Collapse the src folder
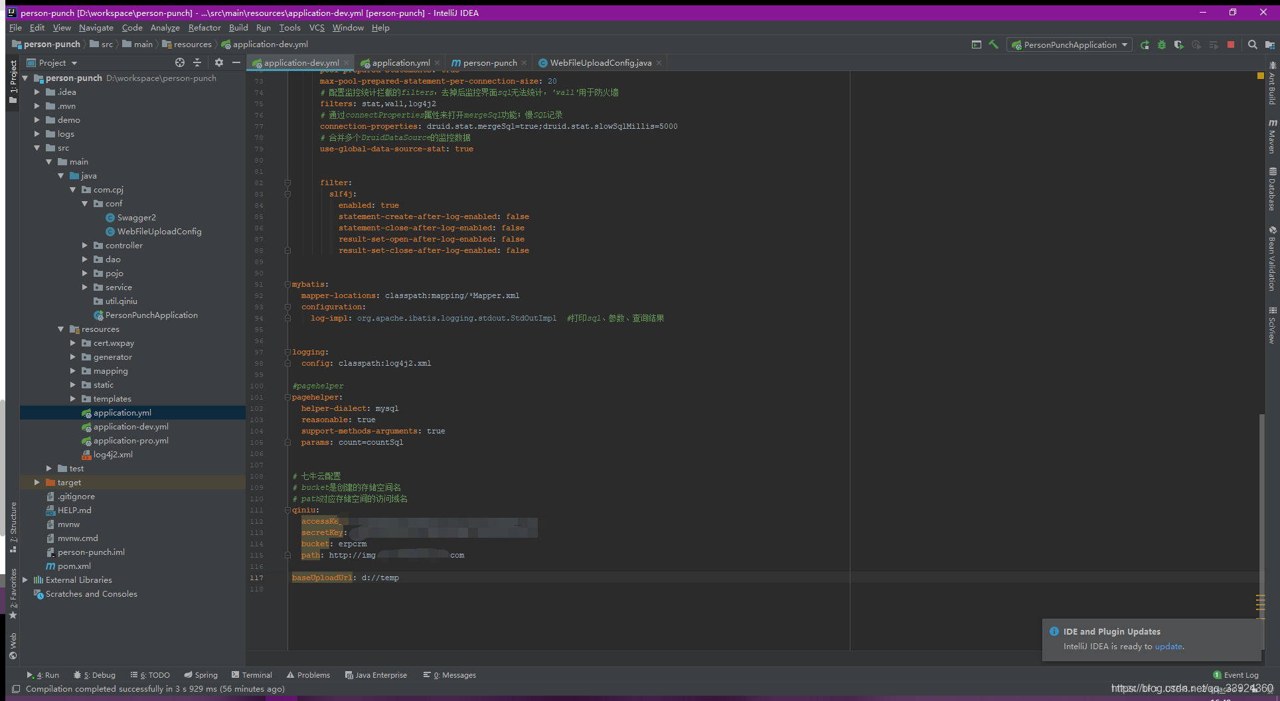This screenshot has width=1280, height=701. pyautogui.click(x=37, y=148)
